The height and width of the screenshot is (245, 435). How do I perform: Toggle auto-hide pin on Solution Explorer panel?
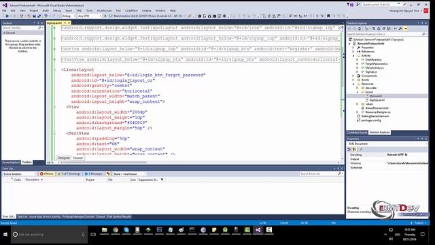click(422, 23)
